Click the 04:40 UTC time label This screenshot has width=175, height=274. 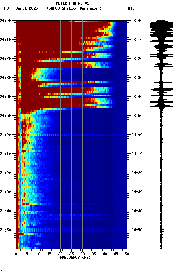(x=137, y=211)
